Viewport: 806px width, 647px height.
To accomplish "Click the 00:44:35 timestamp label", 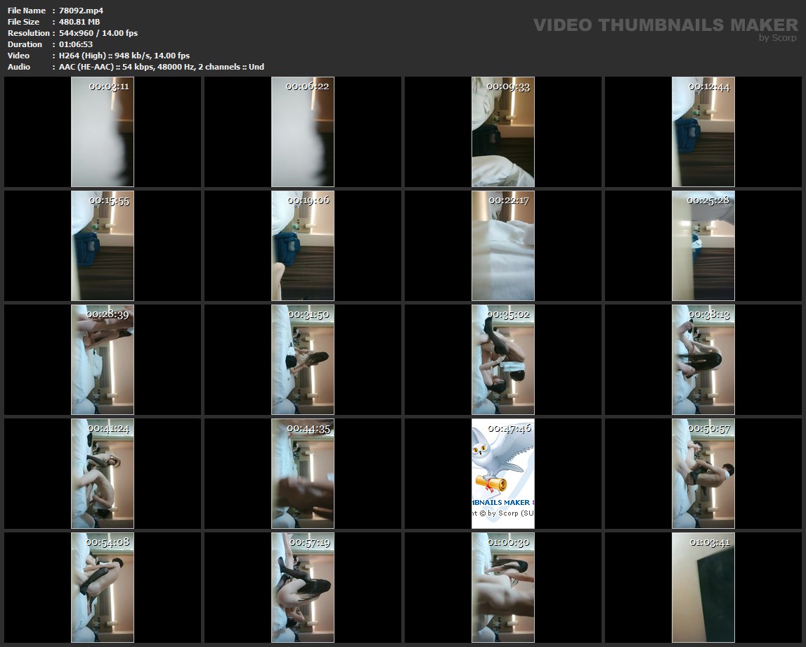I will [x=308, y=428].
